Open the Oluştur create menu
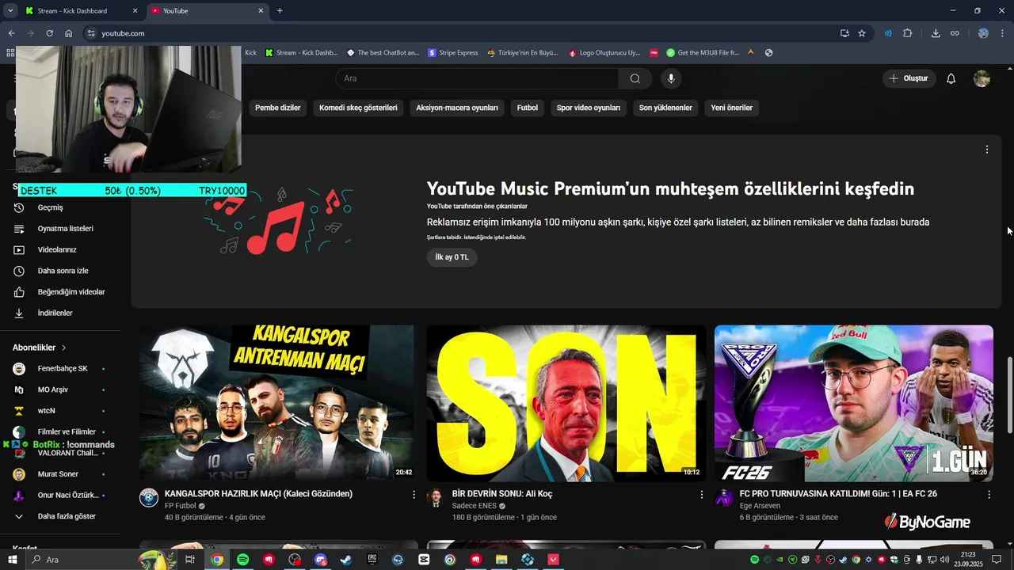 click(909, 78)
